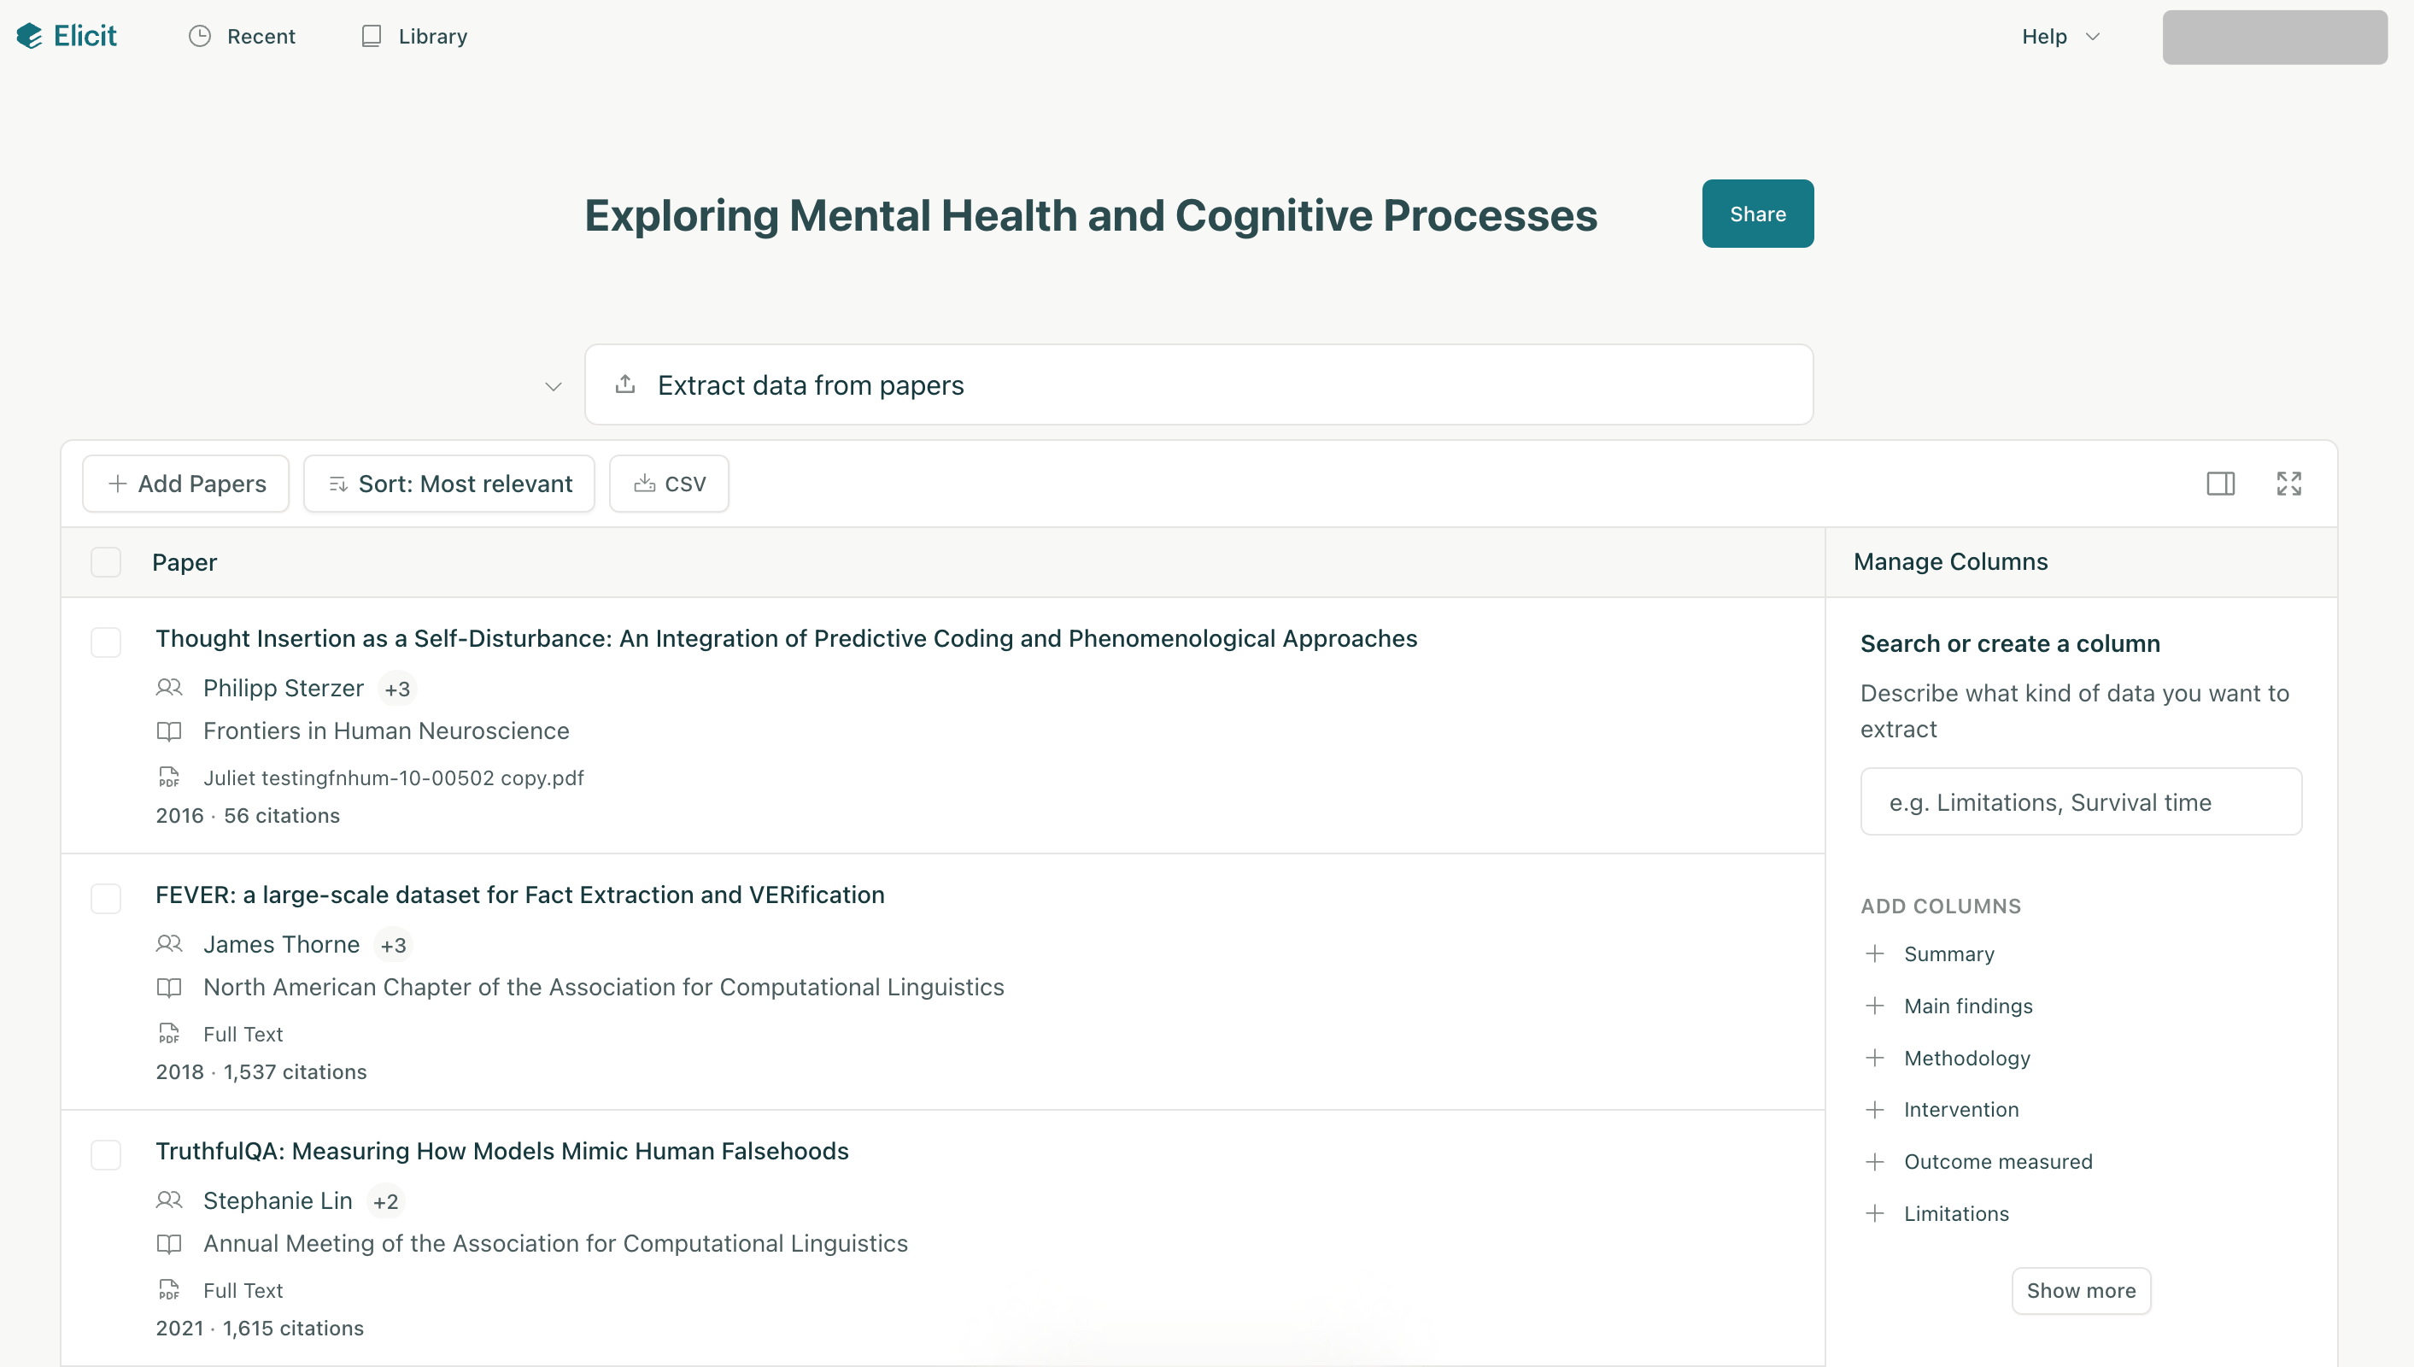Click the notebook title Exploring Mental Health
This screenshot has height=1367, width=2414.
[x=1091, y=215]
